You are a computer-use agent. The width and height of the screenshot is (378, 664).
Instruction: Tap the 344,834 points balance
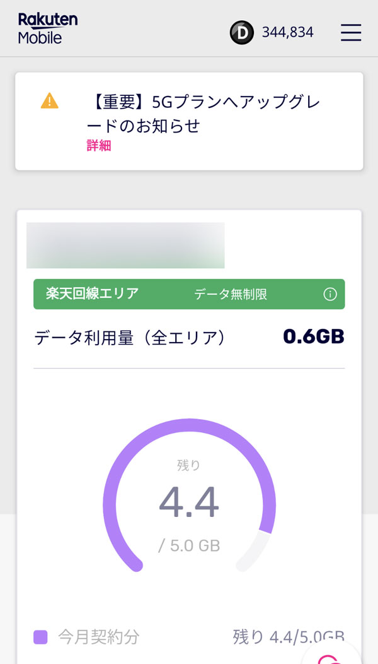pyautogui.click(x=287, y=32)
